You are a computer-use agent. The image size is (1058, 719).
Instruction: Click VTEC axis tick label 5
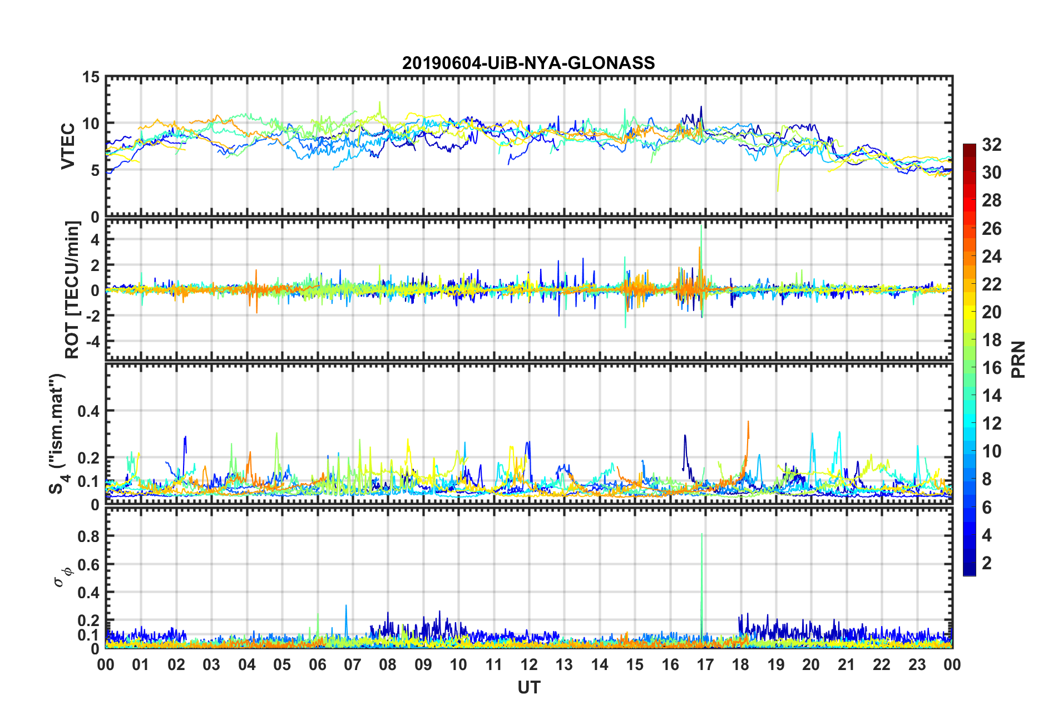point(95,170)
